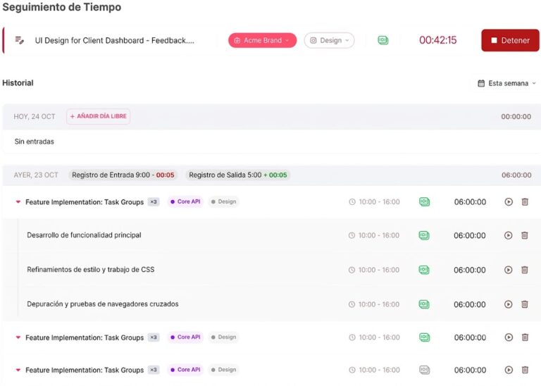Expand the bottom-most Task Groups row caret
The image size is (541, 386).
[18, 370]
